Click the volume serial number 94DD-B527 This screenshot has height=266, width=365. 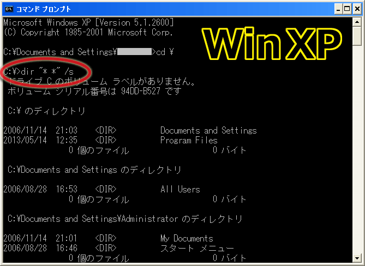tap(141, 91)
